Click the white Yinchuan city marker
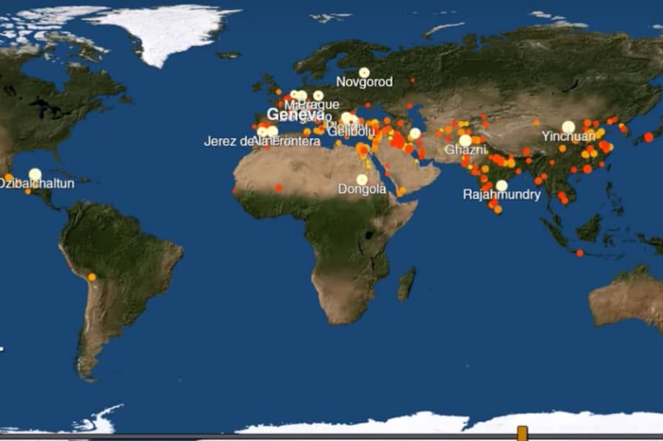663x441 pixels. click(x=569, y=127)
